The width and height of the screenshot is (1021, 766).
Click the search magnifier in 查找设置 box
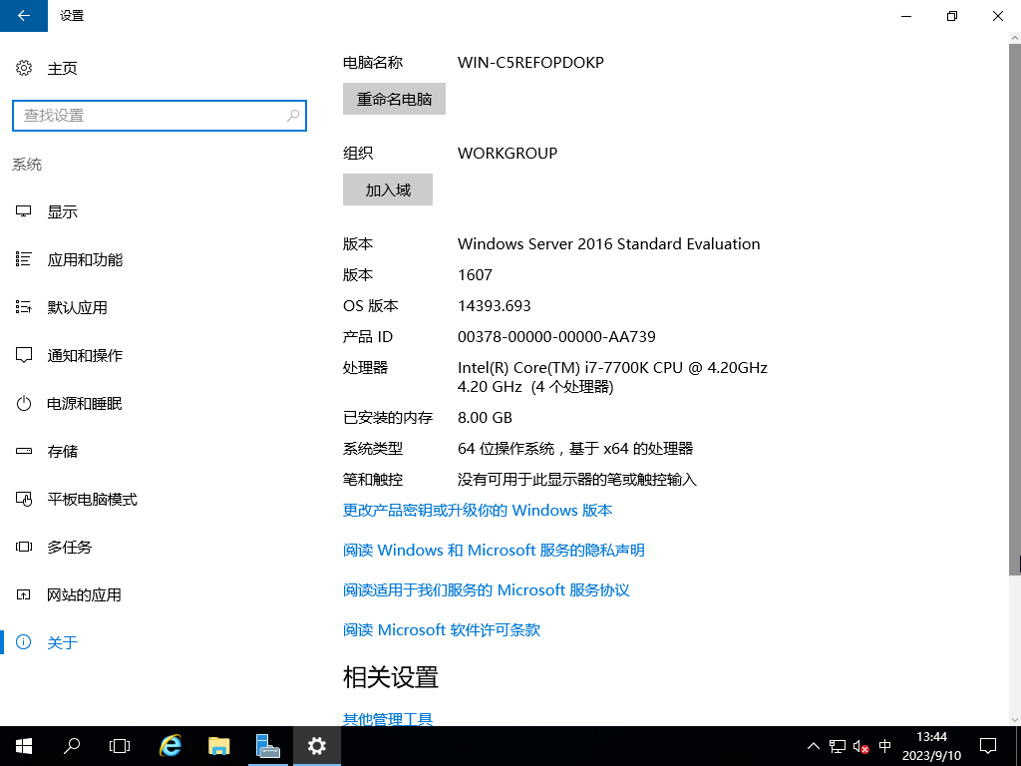click(293, 116)
